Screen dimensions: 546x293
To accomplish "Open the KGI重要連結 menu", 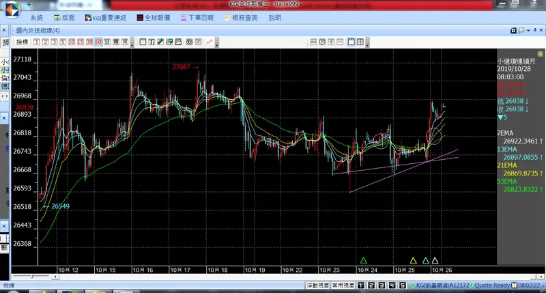I will pos(106,18).
